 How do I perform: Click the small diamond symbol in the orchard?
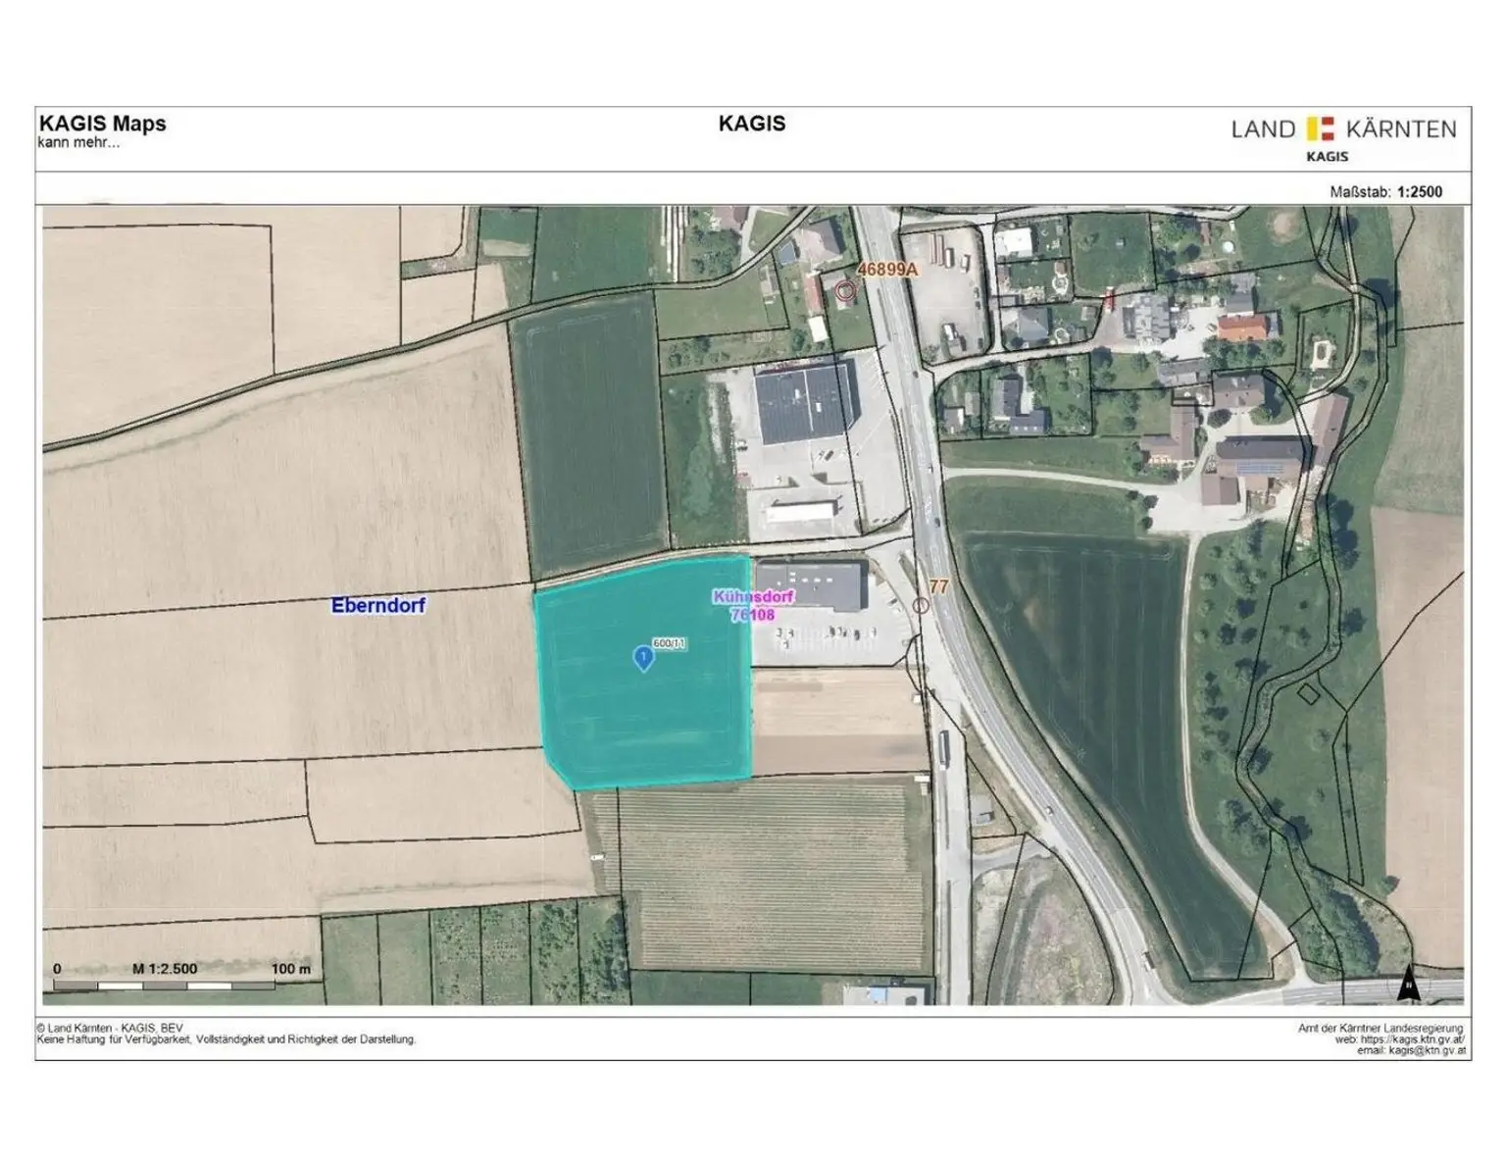point(1308,694)
